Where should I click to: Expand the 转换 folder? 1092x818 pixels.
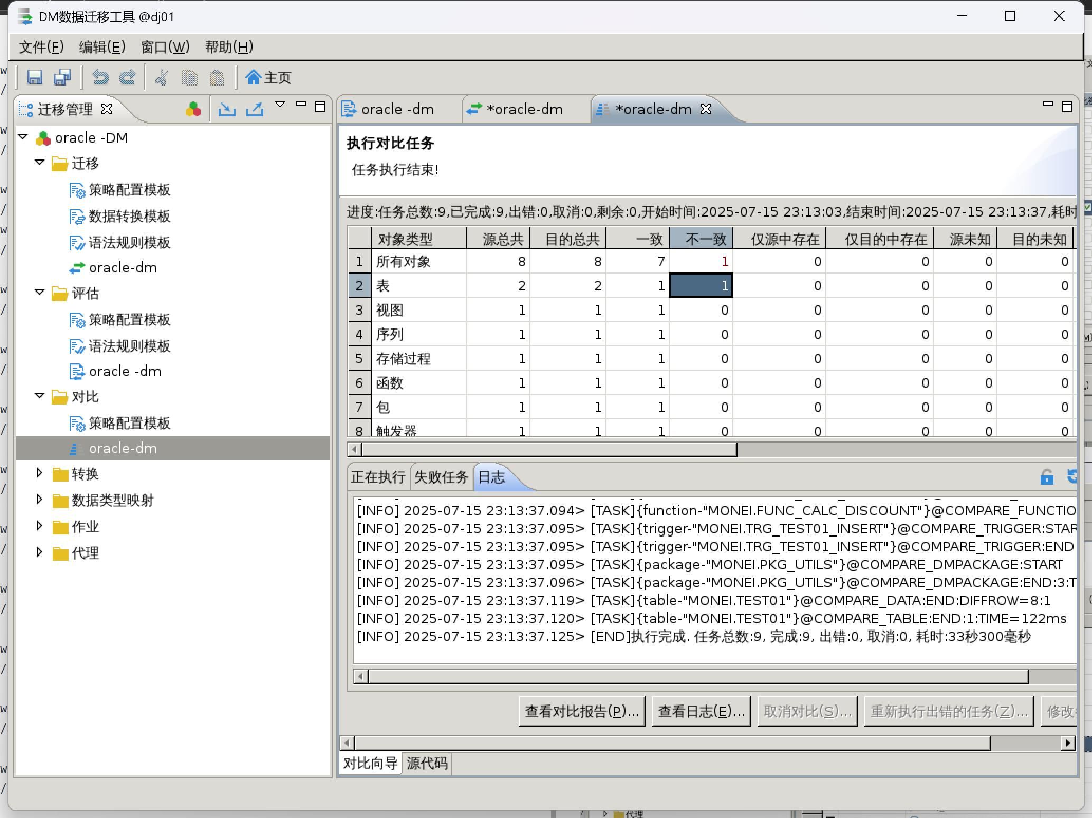40,473
